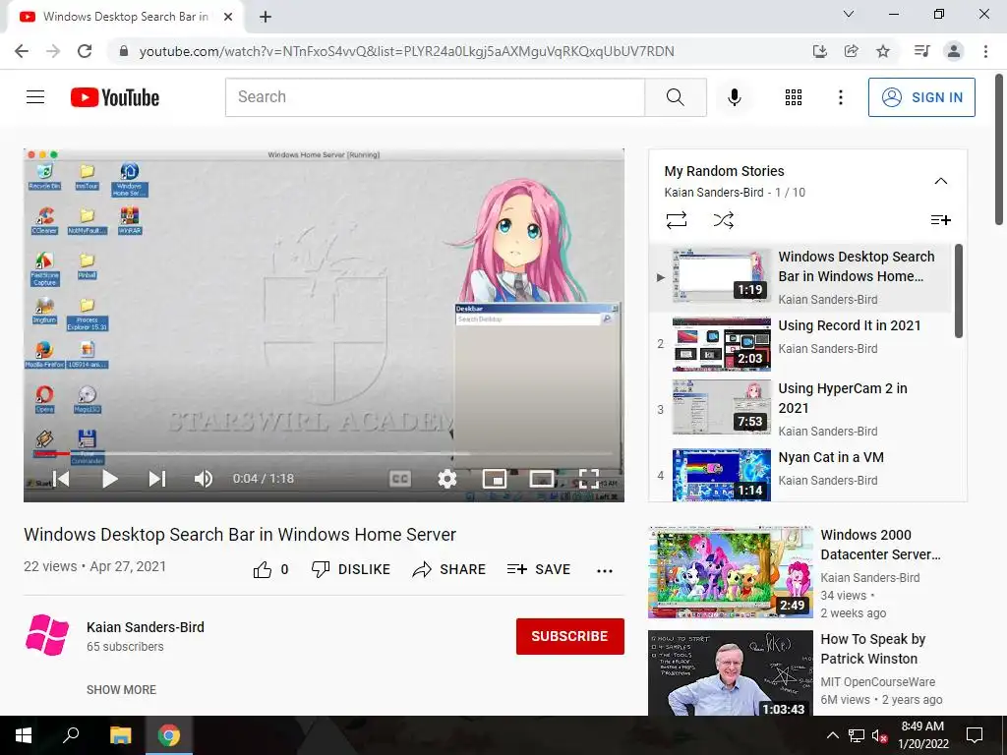1007x755 pixels.
Task: Go to the YouTube home logo
Action: (115, 97)
